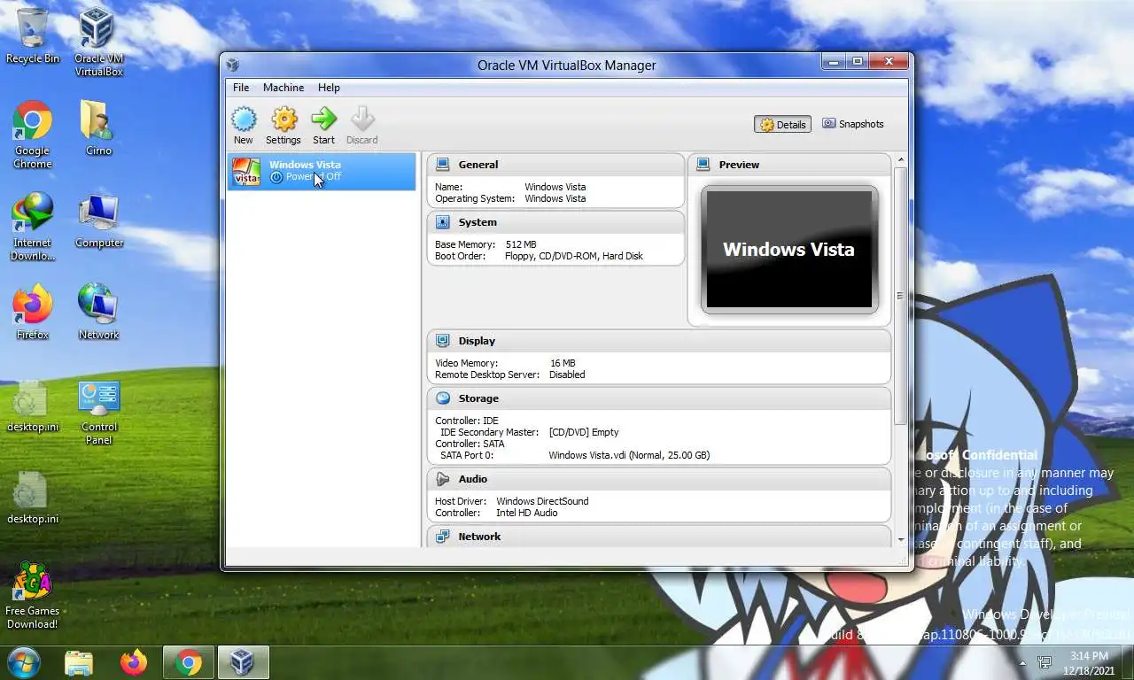Switch to Chrome in the taskbar

coord(188,663)
